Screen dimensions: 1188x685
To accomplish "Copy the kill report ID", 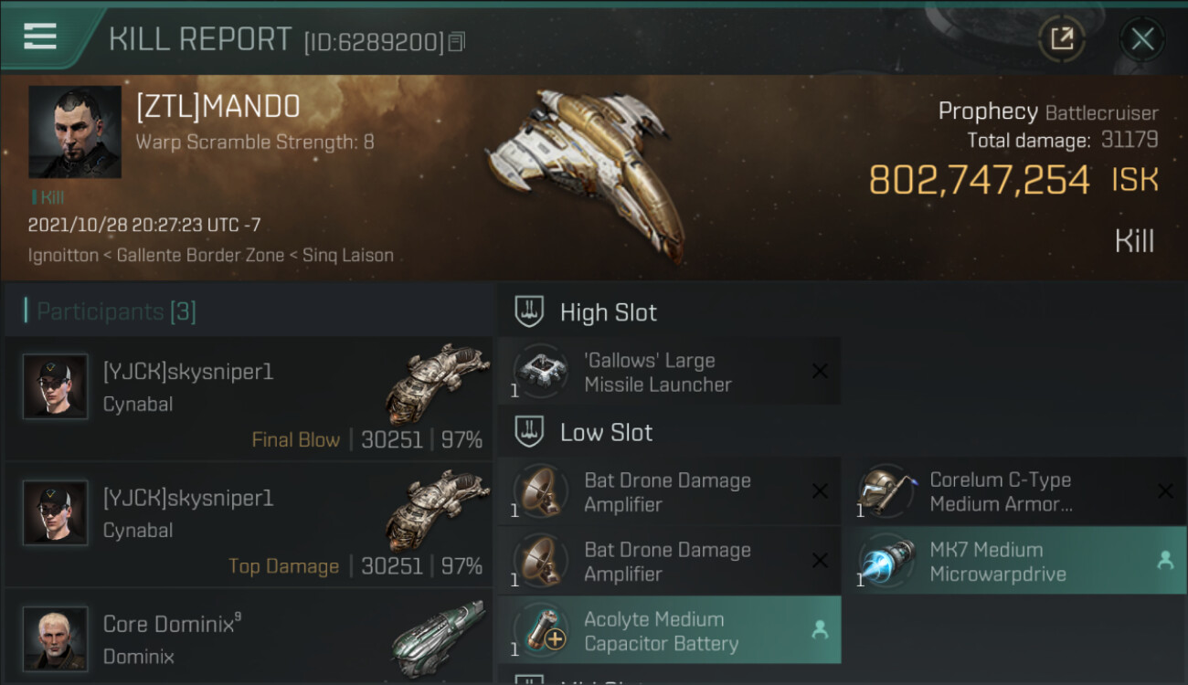I will (457, 41).
